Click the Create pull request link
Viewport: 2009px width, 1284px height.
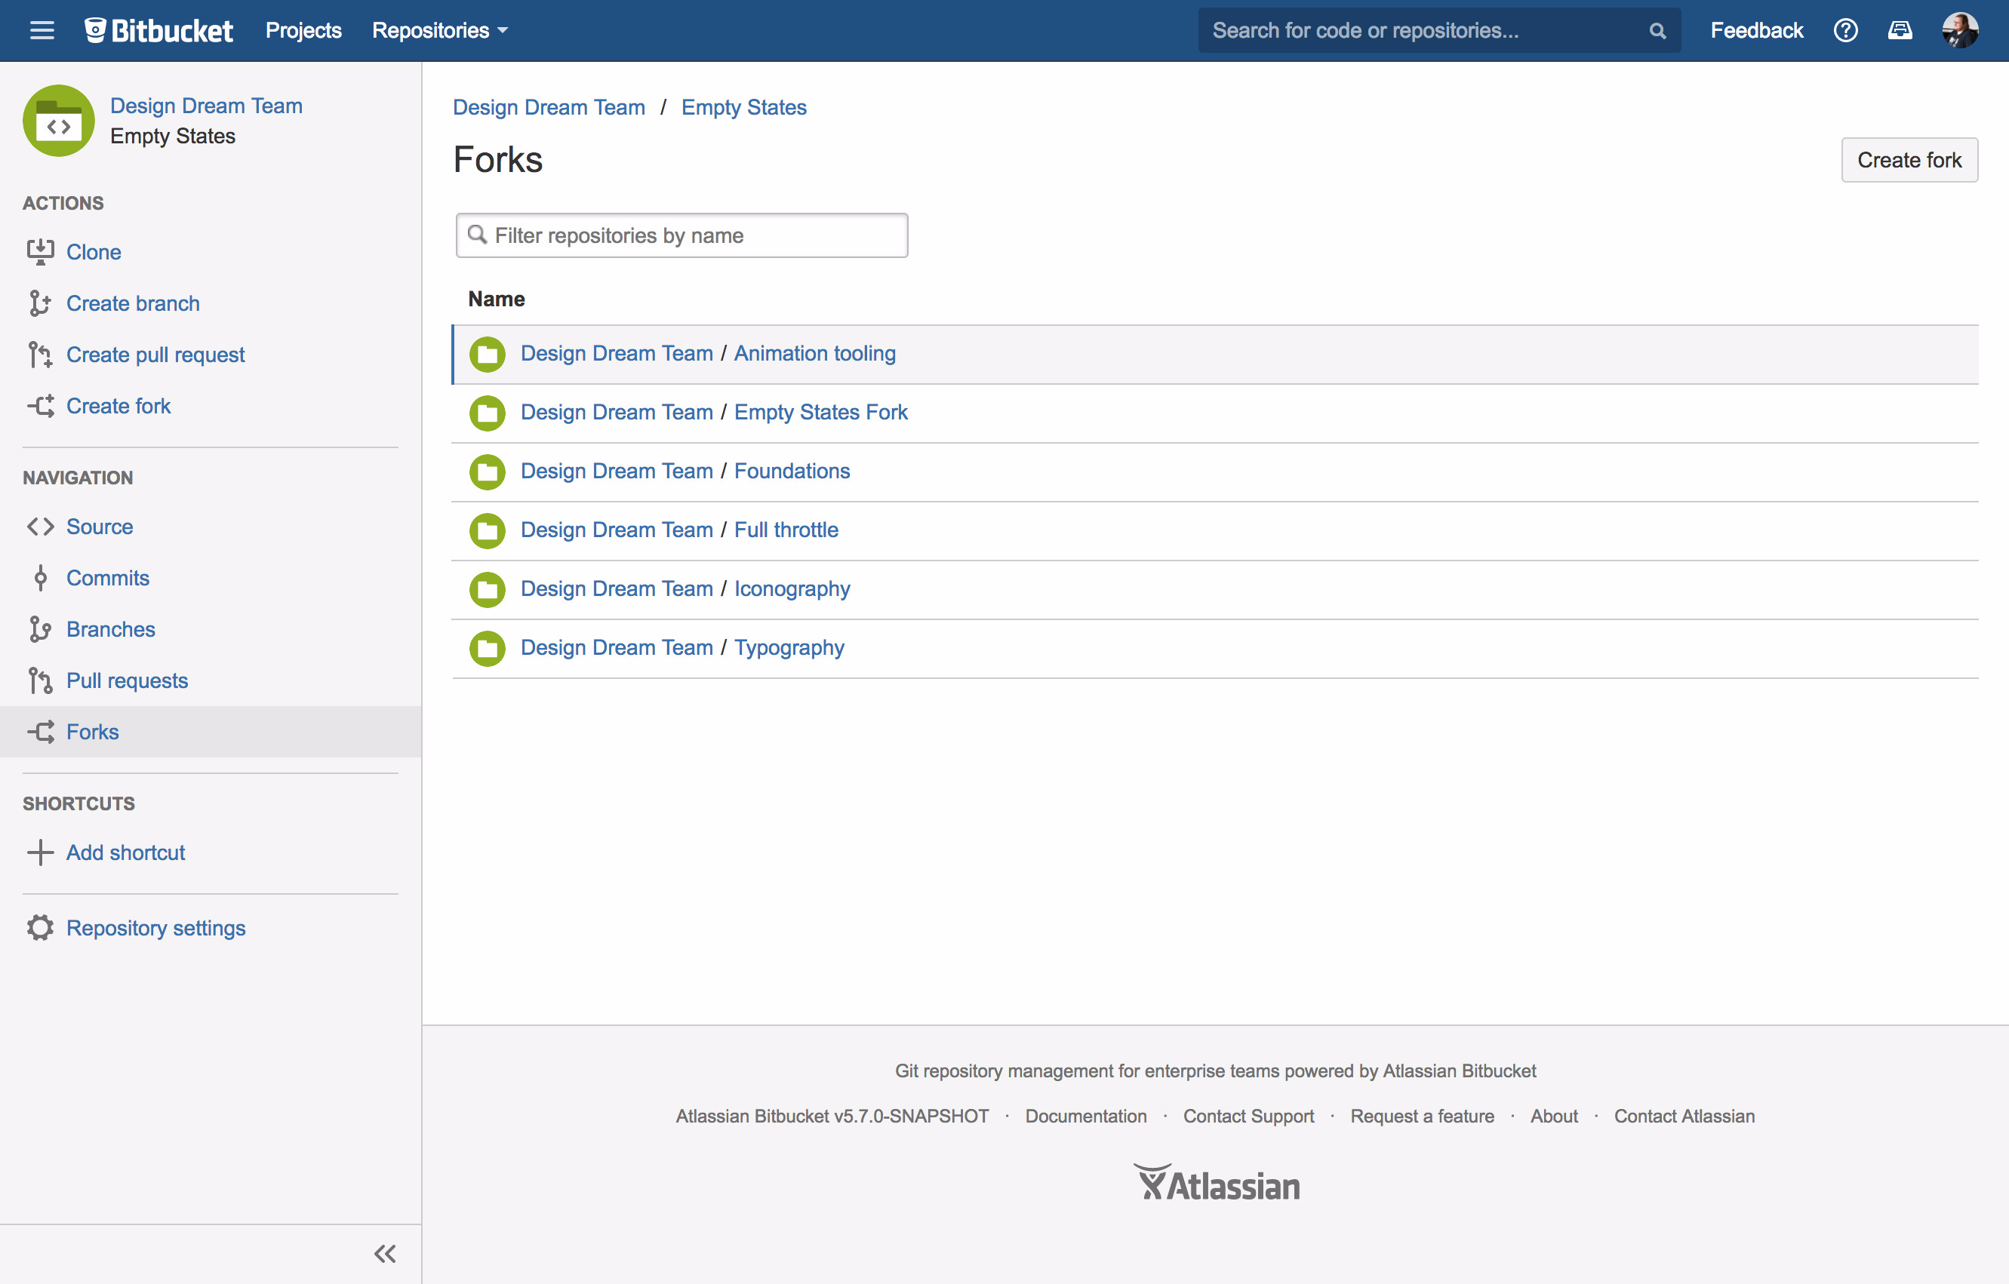pyautogui.click(x=155, y=355)
